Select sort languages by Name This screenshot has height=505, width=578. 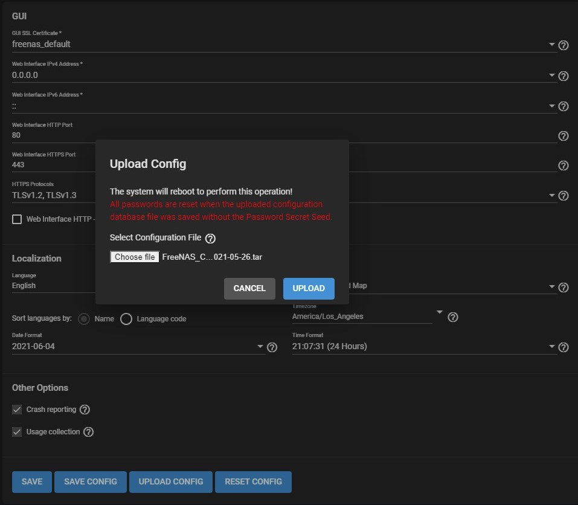click(x=84, y=319)
